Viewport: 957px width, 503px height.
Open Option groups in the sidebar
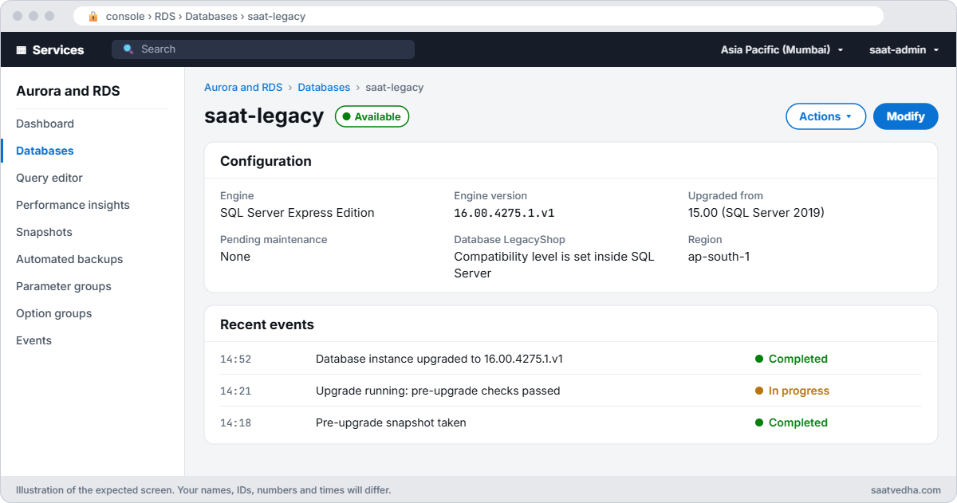53,313
